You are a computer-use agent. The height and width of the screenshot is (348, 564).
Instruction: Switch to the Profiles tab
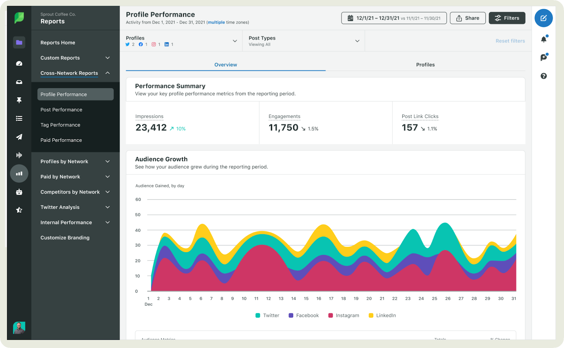(425, 64)
